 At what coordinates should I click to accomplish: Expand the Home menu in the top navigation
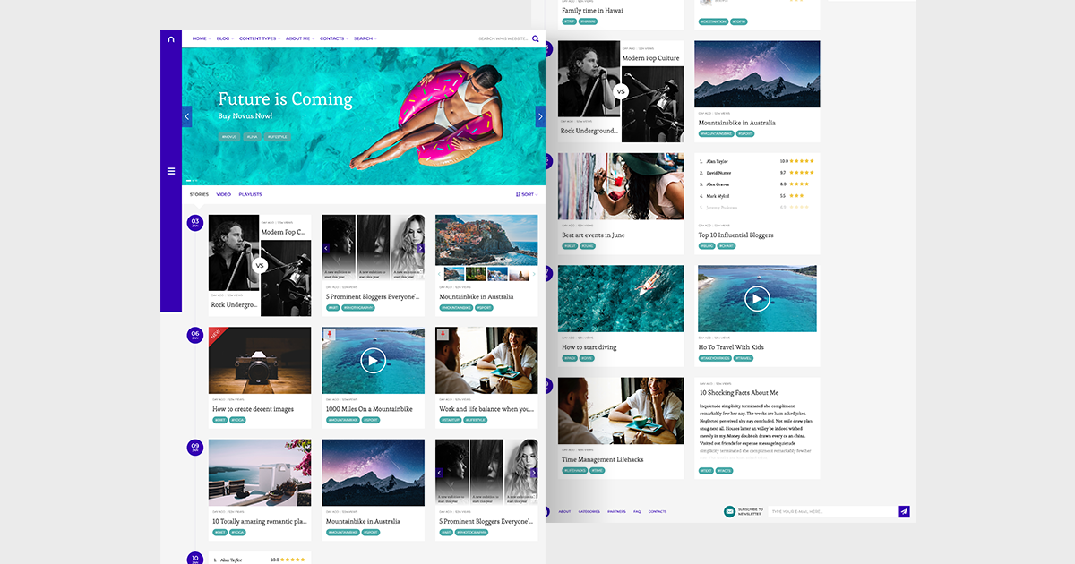[x=201, y=38]
